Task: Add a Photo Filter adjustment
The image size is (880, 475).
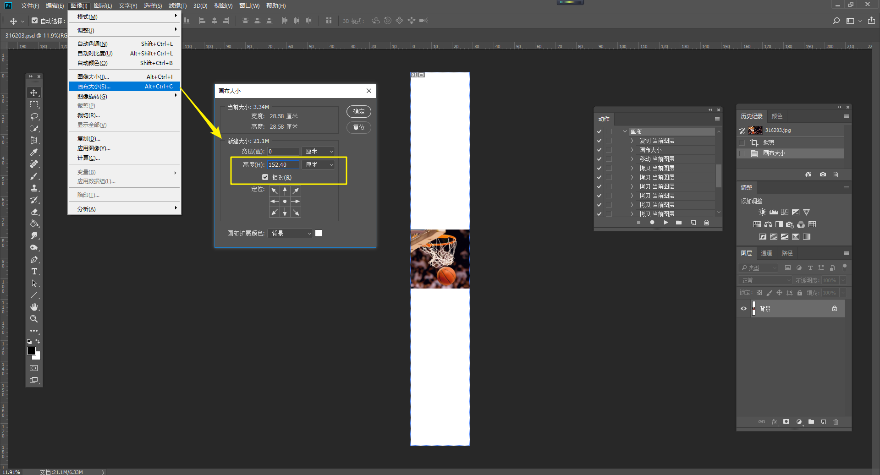Action: (x=790, y=224)
